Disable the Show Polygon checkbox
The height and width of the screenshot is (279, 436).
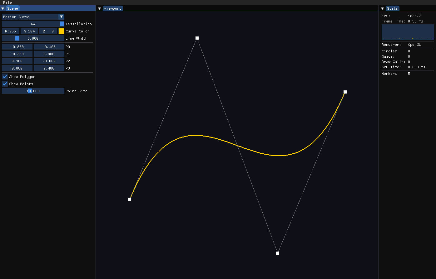point(5,77)
